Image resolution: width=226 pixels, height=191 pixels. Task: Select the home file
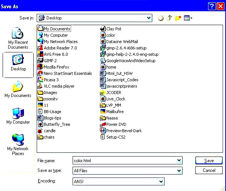108,67
